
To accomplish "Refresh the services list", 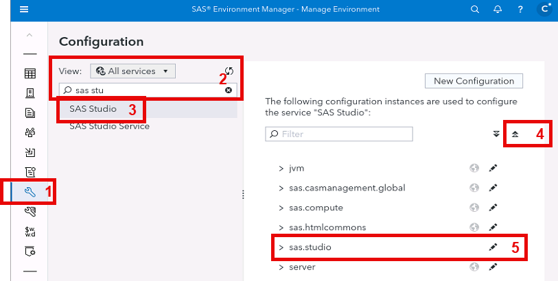I will tap(229, 71).
